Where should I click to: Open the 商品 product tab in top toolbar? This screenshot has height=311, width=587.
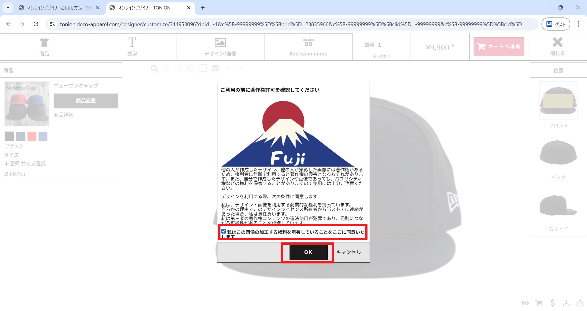tap(44, 47)
